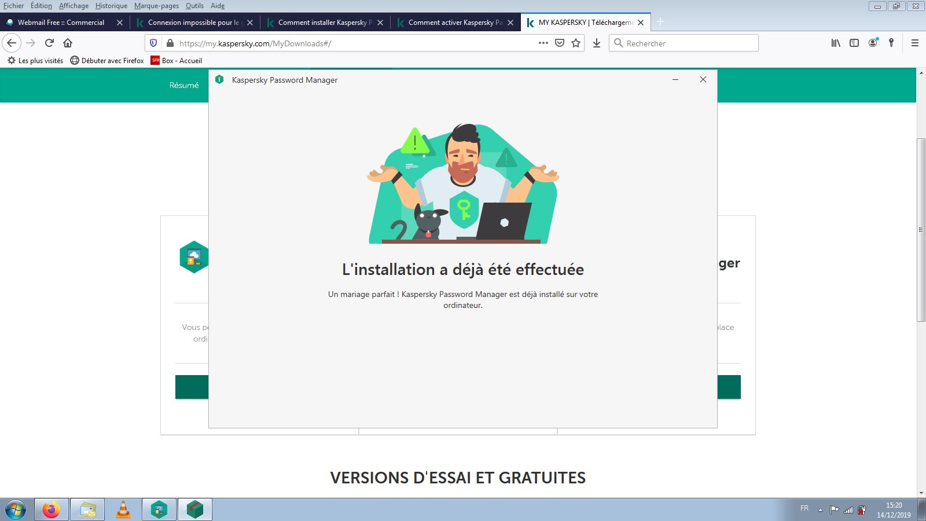Close the Comment activer Kaspersky tab
926x521 pixels.
click(x=510, y=23)
